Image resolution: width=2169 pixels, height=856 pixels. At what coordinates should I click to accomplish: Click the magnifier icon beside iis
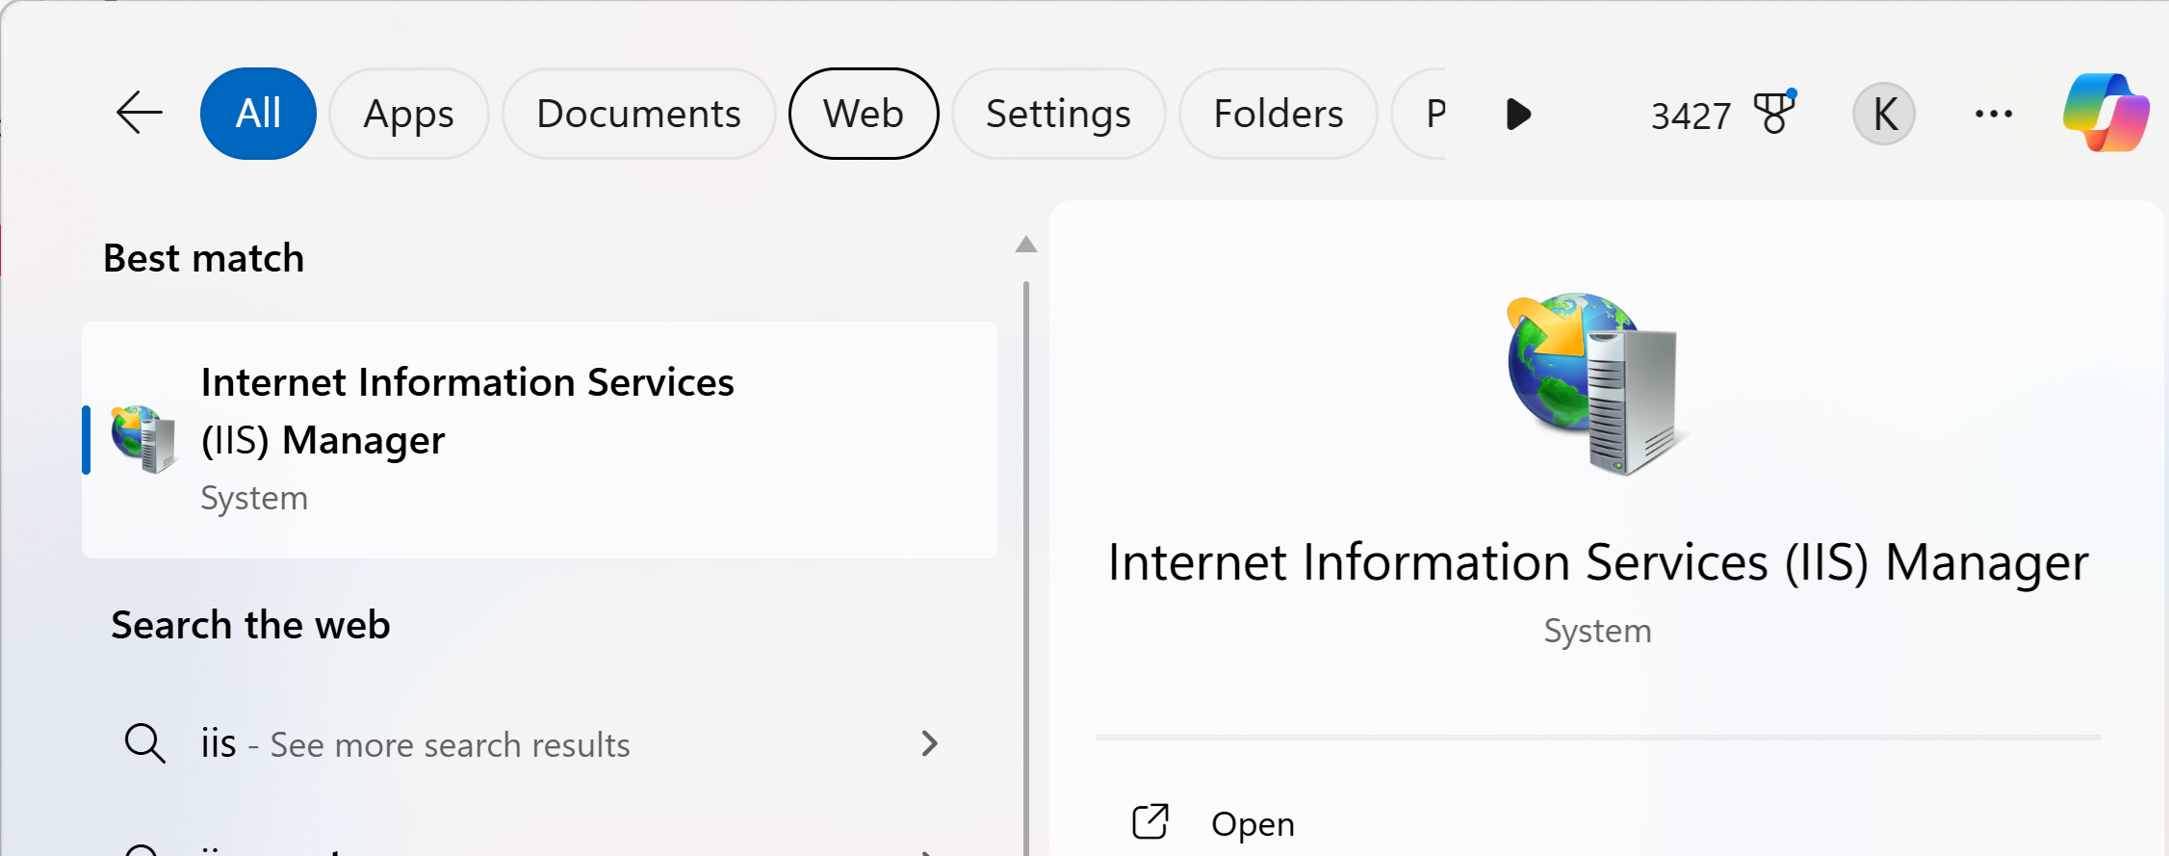tap(145, 743)
